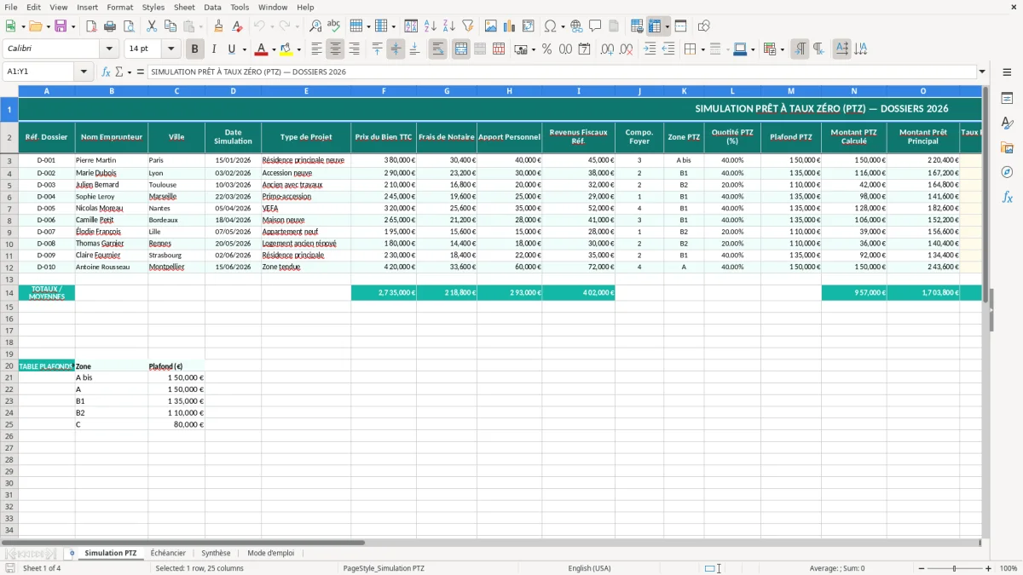
Task: Open Sidebar Properties panel icon
Action: pos(1007,98)
